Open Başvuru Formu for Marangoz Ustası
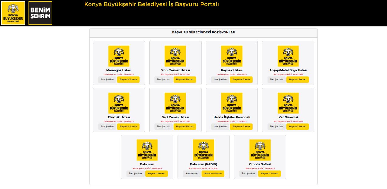Screen dimensions: 387x189 pyautogui.click(x=128, y=79)
